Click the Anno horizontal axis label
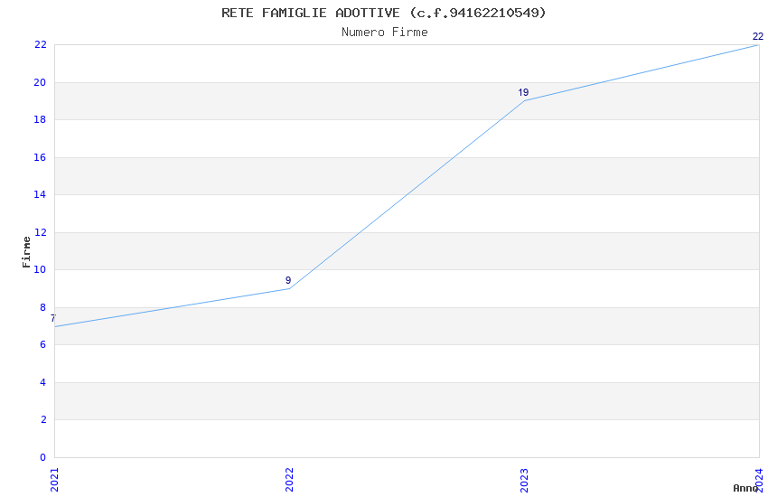The image size is (768, 497). [745, 488]
